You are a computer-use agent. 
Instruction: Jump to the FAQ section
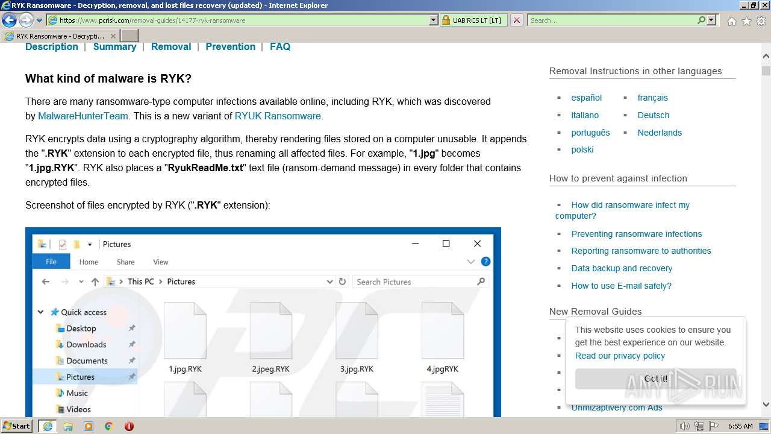[x=280, y=46]
